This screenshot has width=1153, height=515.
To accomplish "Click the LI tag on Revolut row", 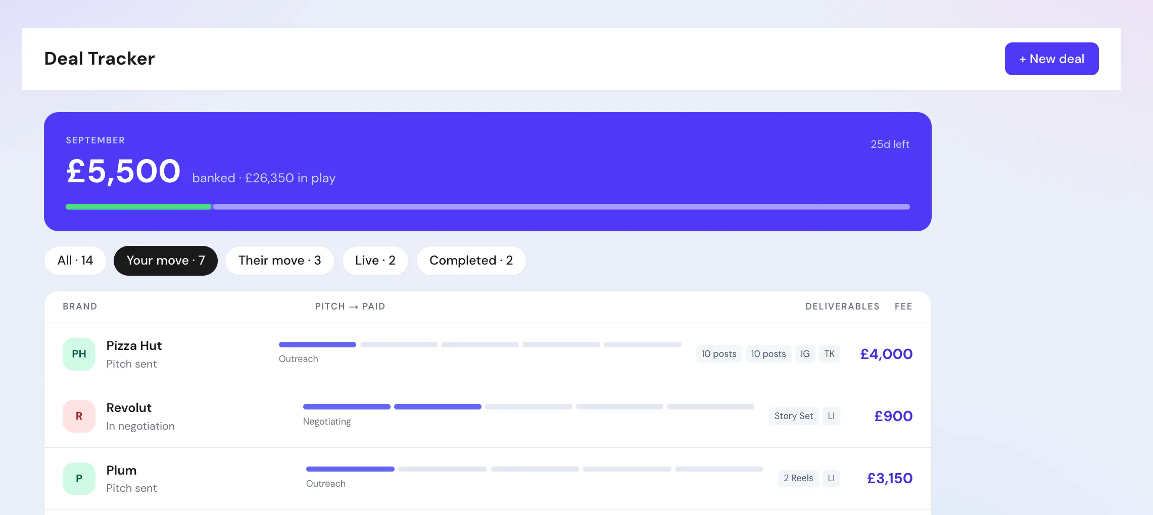I will tap(831, 416).
